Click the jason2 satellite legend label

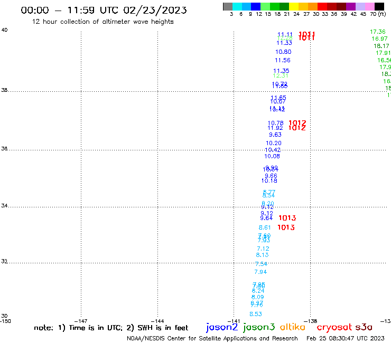[222, 327]
